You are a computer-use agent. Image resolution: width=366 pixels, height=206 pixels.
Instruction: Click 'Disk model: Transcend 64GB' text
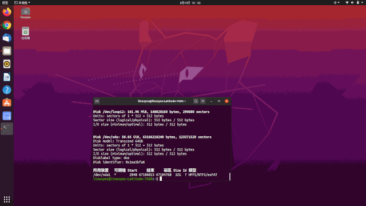[x=118, y=141]
